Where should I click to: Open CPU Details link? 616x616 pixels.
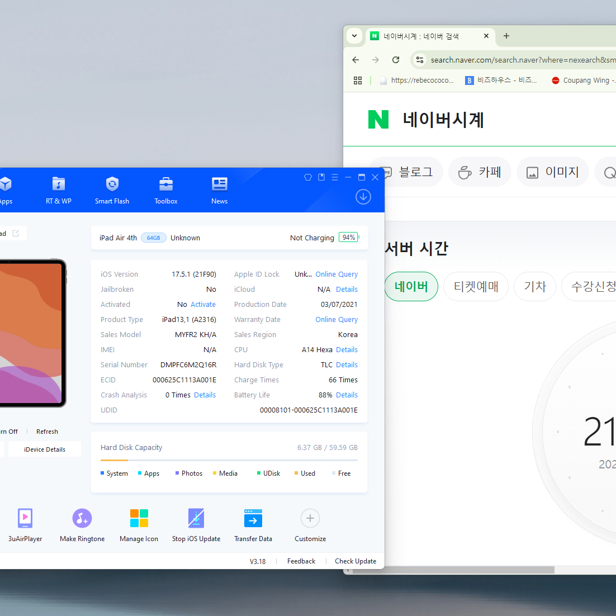pos(347,349)
